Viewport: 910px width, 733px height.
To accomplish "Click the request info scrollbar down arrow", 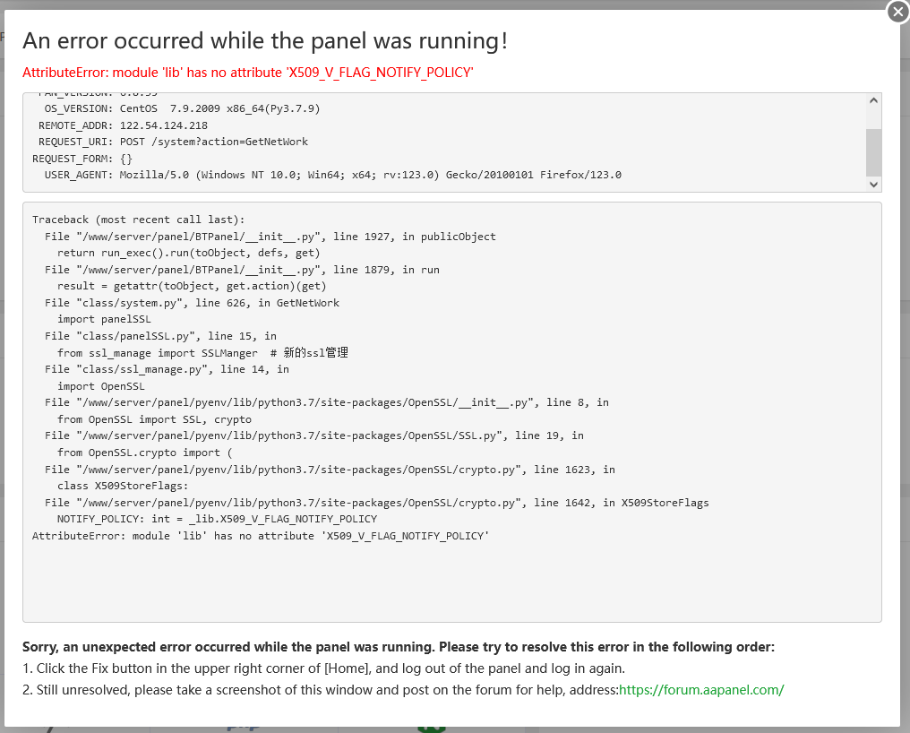I will [873, 184].
